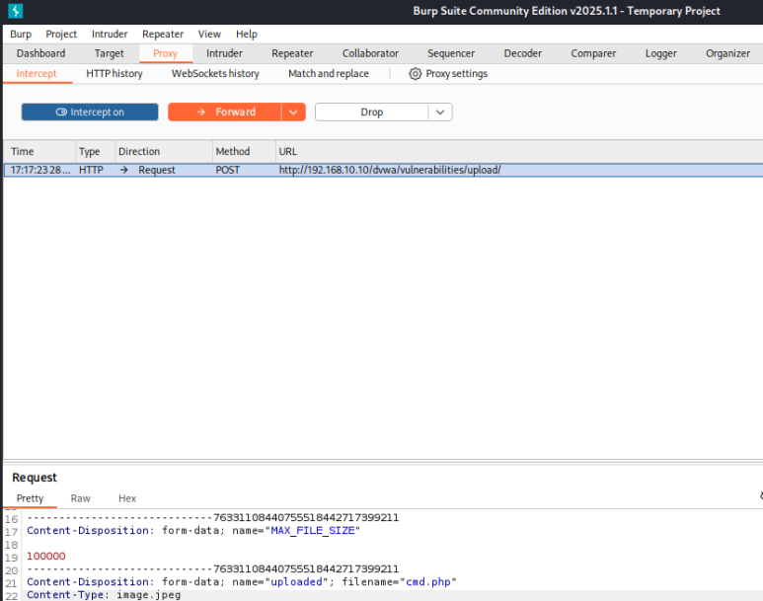Open the Collaborator tab
This screenshot has width=763, height=601.
point(370,53)
